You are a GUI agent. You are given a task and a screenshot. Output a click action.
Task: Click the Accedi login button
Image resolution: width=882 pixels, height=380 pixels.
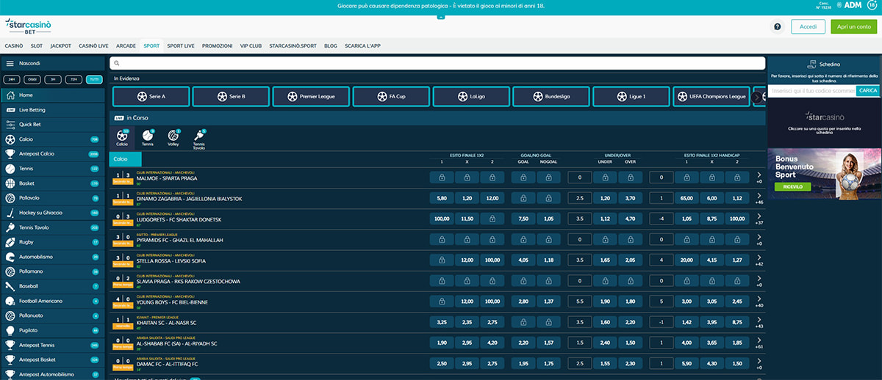808,26
